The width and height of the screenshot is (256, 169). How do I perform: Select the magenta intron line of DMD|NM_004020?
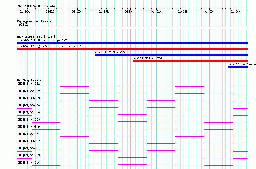[132, 115]
